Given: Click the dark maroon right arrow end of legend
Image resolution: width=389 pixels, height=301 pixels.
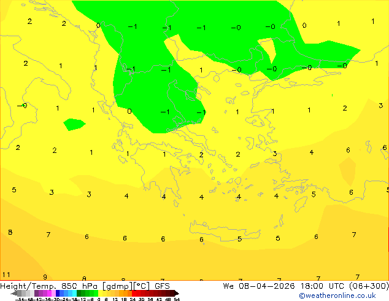Looking at the screenshot, I should [x=176, y=293].
